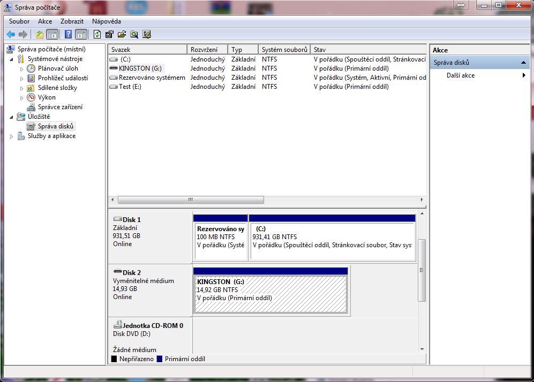This screenshot has height=382, width=534.
Task: Click the Správce zařízení icon
Action: point(31,107)
